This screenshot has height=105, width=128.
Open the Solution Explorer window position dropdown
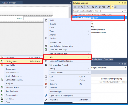click(x=120, y=3)
